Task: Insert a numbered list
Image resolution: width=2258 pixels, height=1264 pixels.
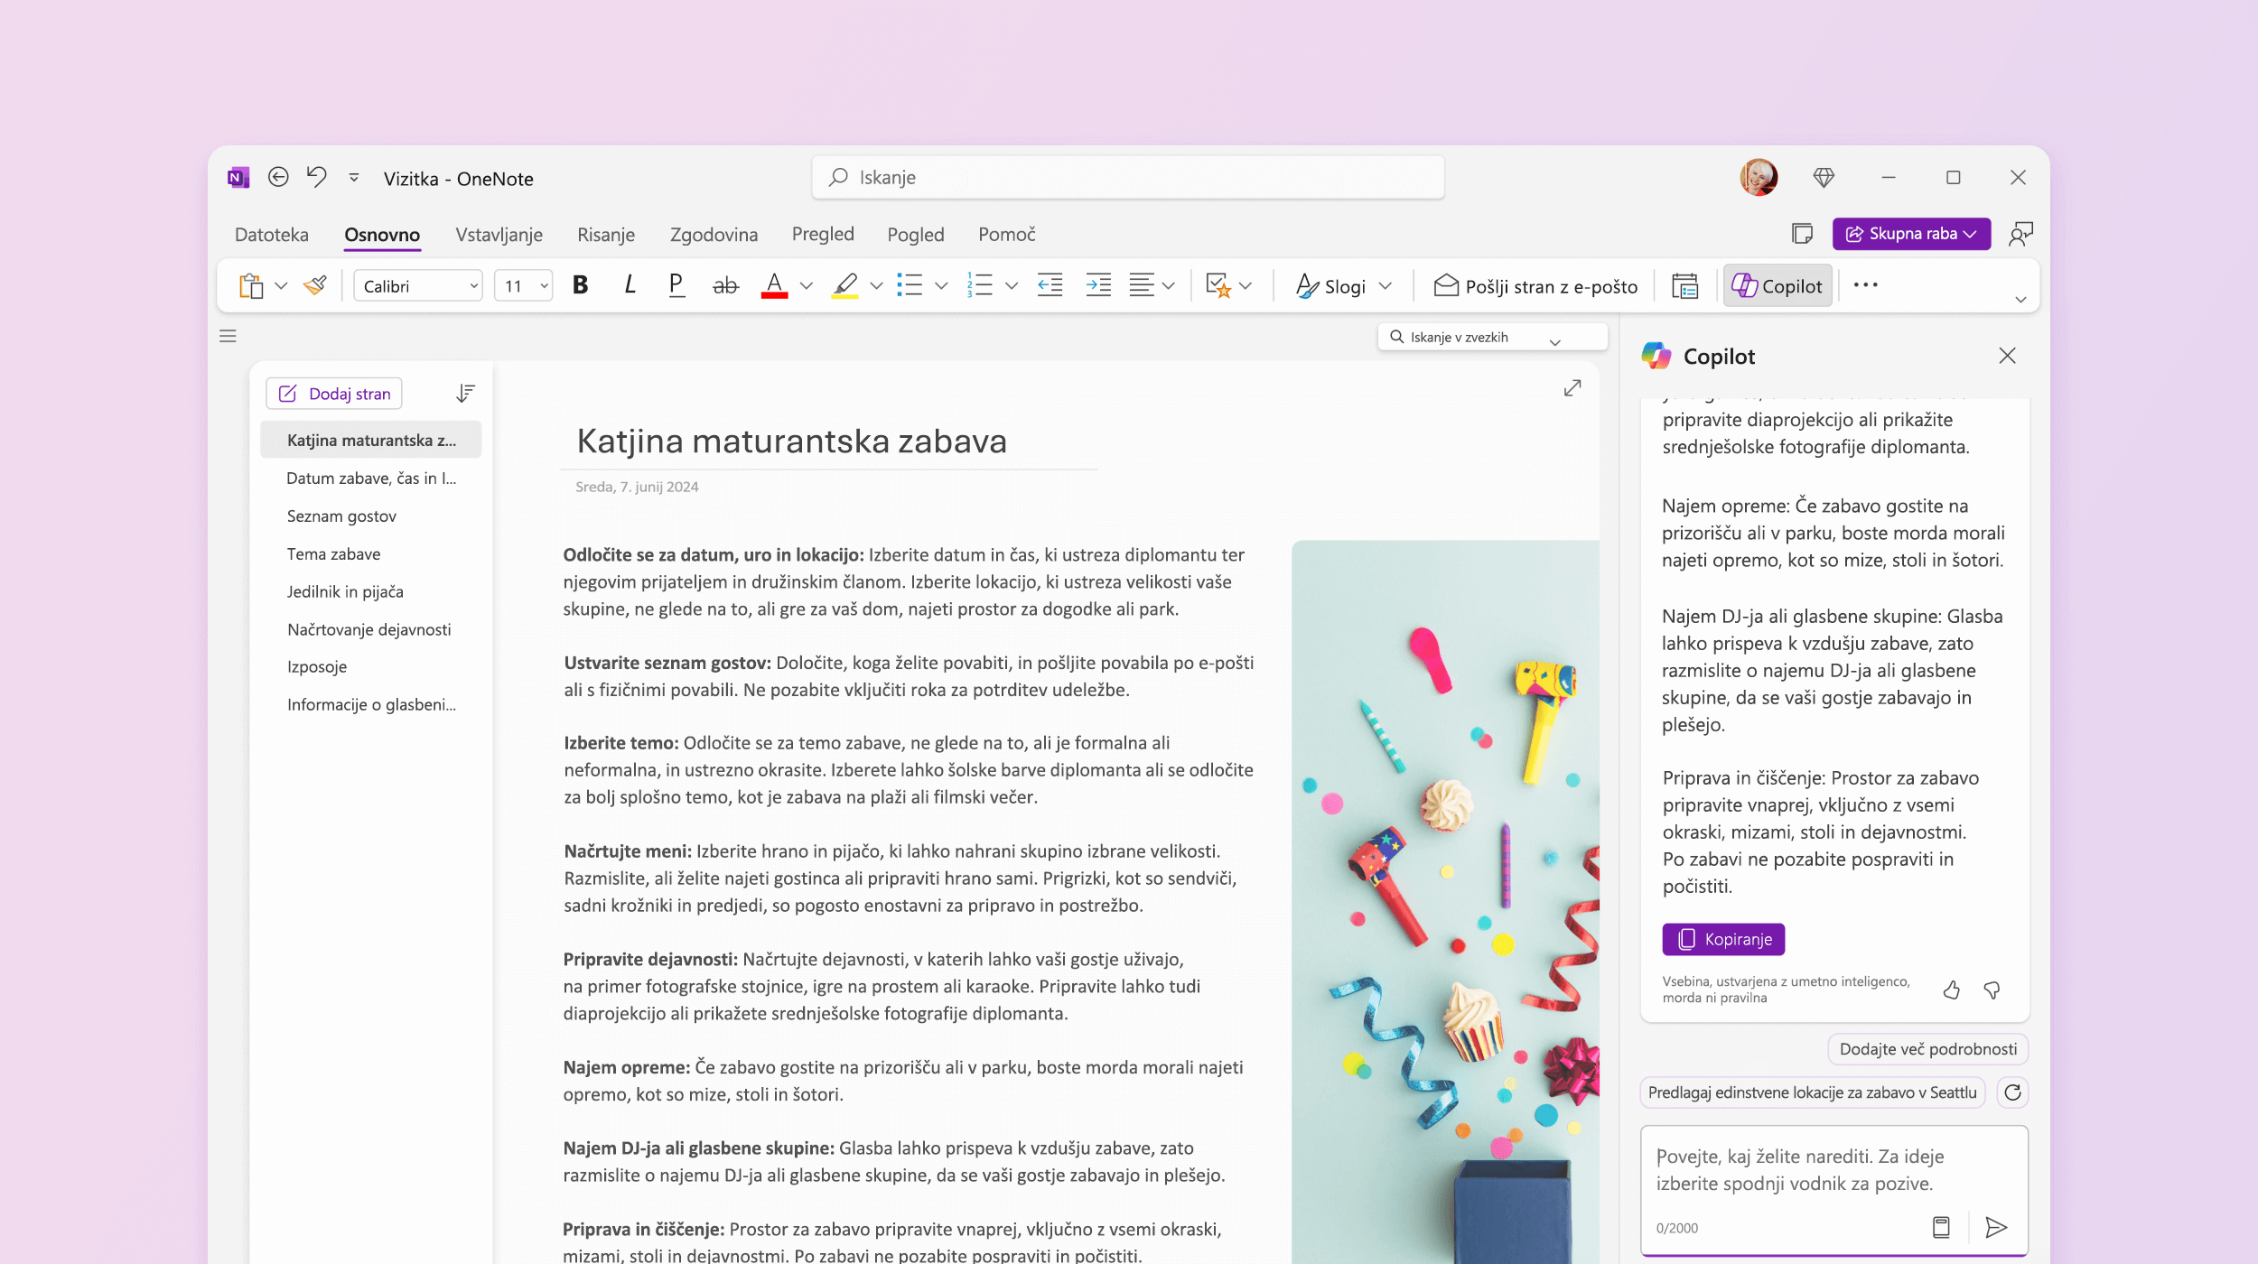Action: [980, 286]
